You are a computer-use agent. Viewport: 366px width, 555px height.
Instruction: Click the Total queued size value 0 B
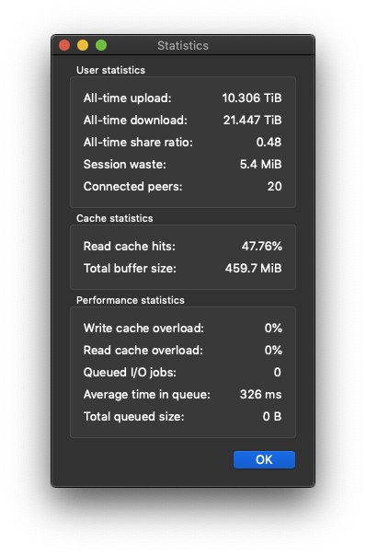[x=272, y=417]
